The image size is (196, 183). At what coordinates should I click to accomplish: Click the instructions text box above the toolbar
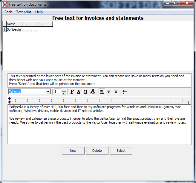[x=99, y=80]
